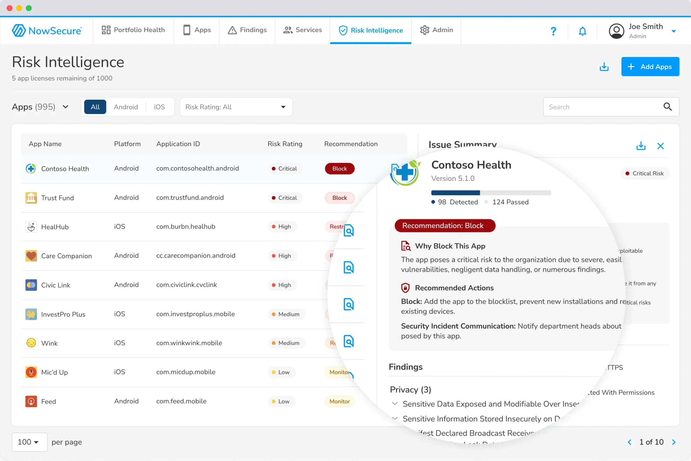Filter apps by iOS platform
691x461 pixels.
(x=159, y=107)
